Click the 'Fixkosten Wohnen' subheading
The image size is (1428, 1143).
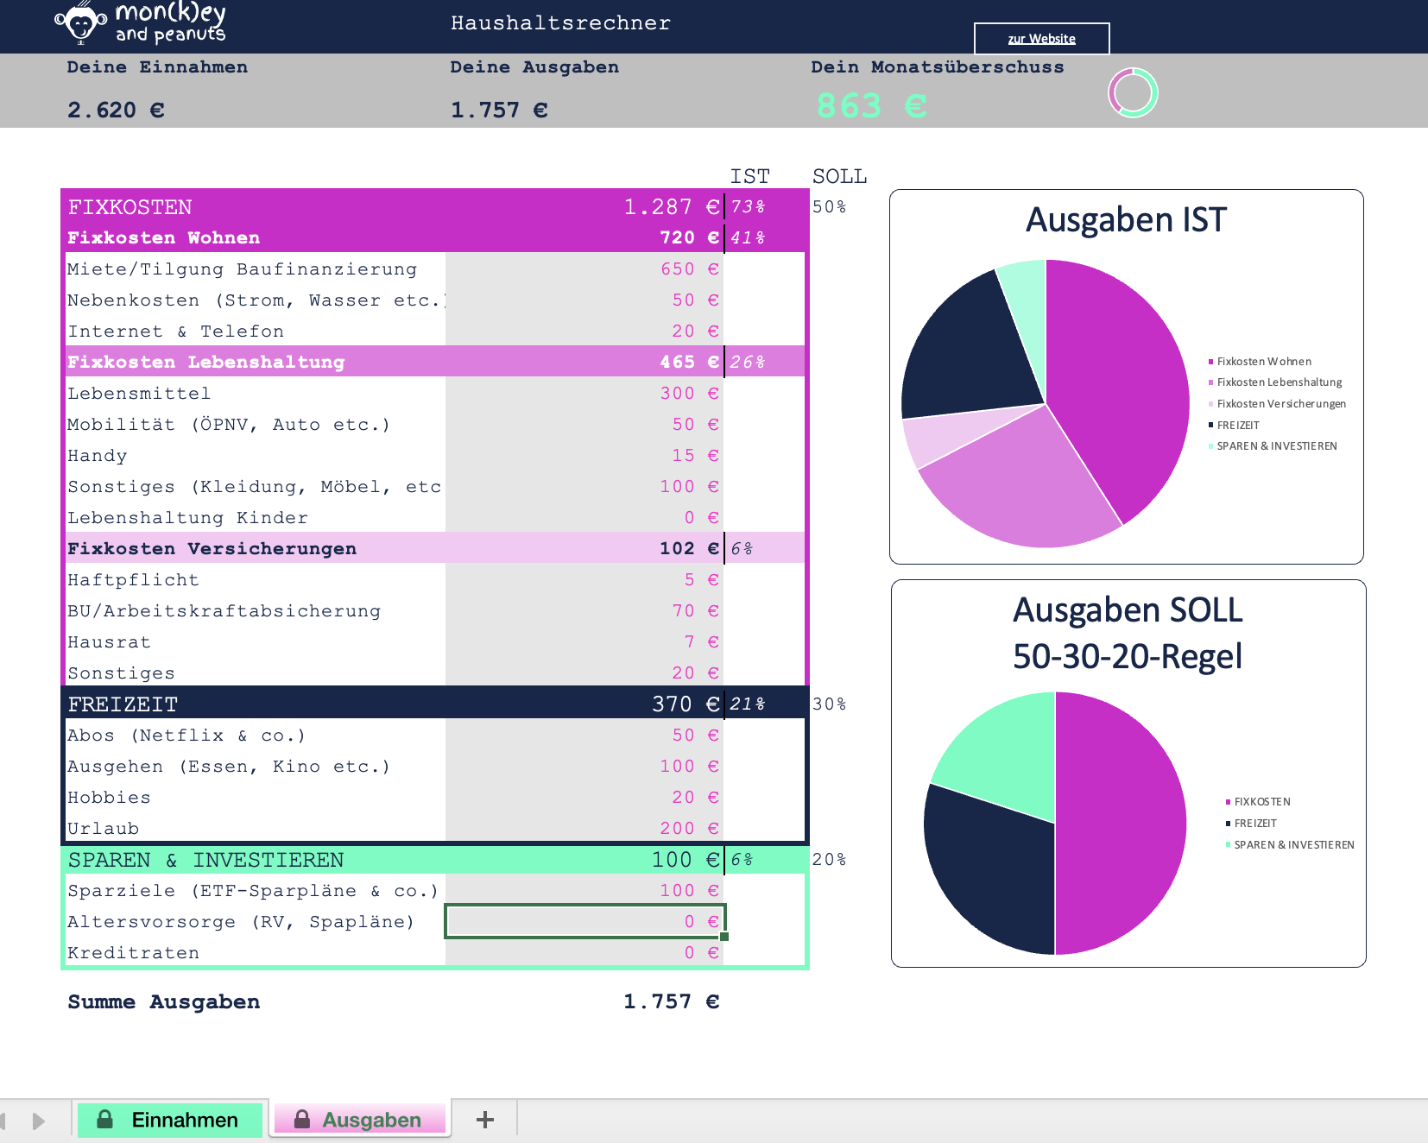163,237
